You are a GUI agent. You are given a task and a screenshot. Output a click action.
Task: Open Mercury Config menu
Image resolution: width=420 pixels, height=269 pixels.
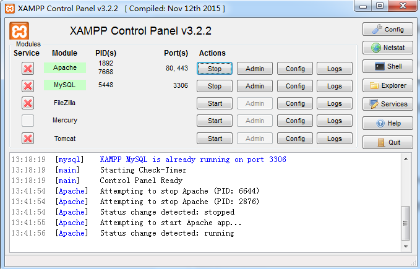295,121
